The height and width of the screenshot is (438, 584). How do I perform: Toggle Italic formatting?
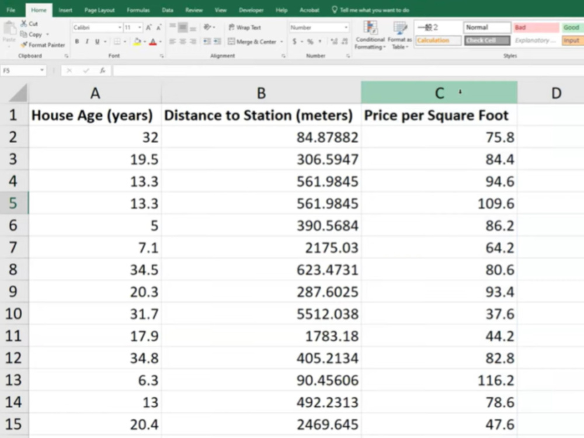point(87,41)
